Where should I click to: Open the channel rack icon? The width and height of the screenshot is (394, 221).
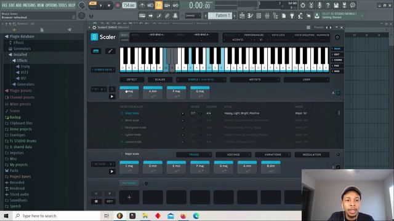[259, 16]
